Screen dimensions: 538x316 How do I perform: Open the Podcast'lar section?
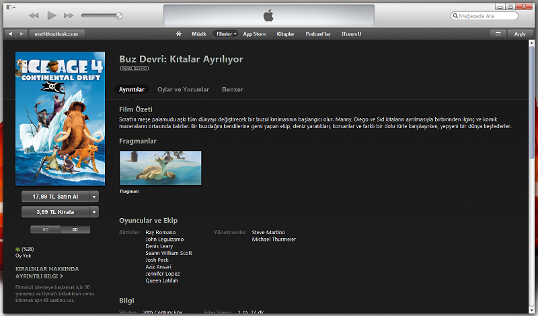pyautogui.click(x=318, y=34)
